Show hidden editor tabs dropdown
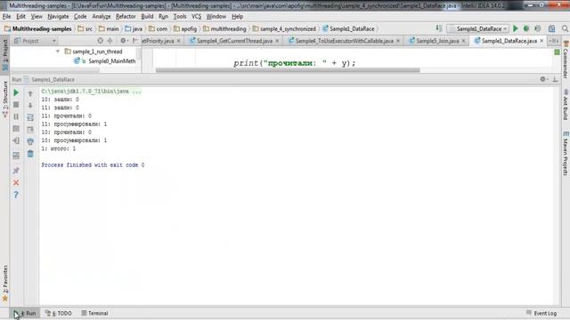Image resolution: width=570 pixels, height=320 pixels. [554, 41]
